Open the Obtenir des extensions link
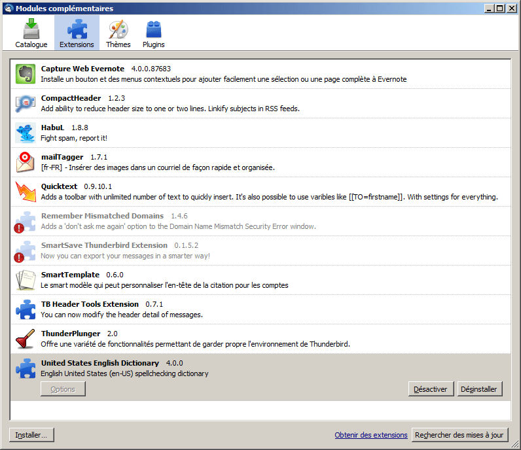Viewport: 521px width, 450px height. pos(371,435)
